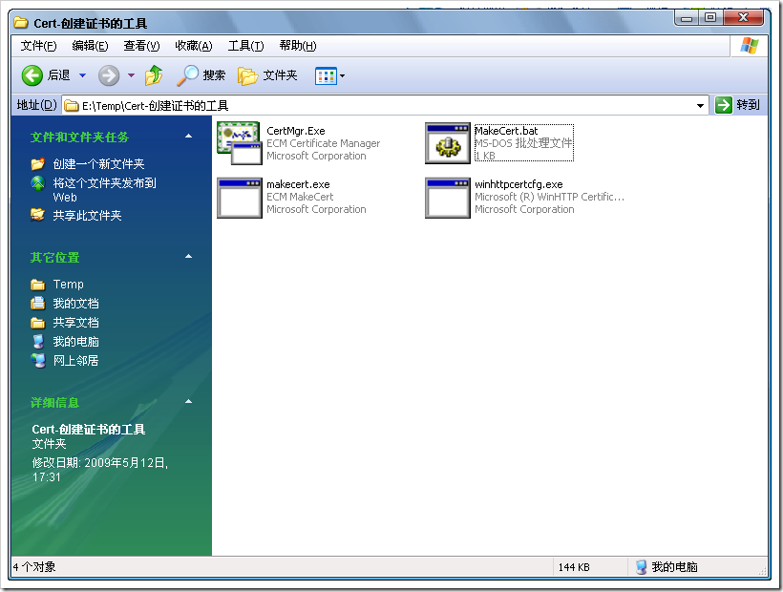Open 我的文档 link
Viewport: 783px width, 592px height.
pos(75,303)
